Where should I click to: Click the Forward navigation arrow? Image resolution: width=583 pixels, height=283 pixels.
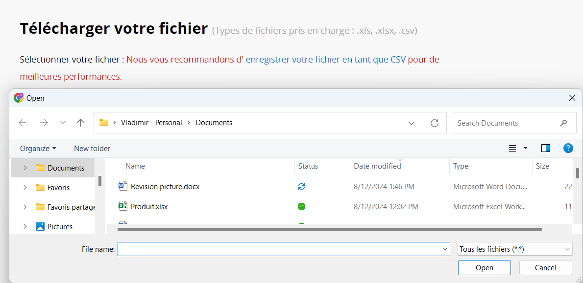44,123
